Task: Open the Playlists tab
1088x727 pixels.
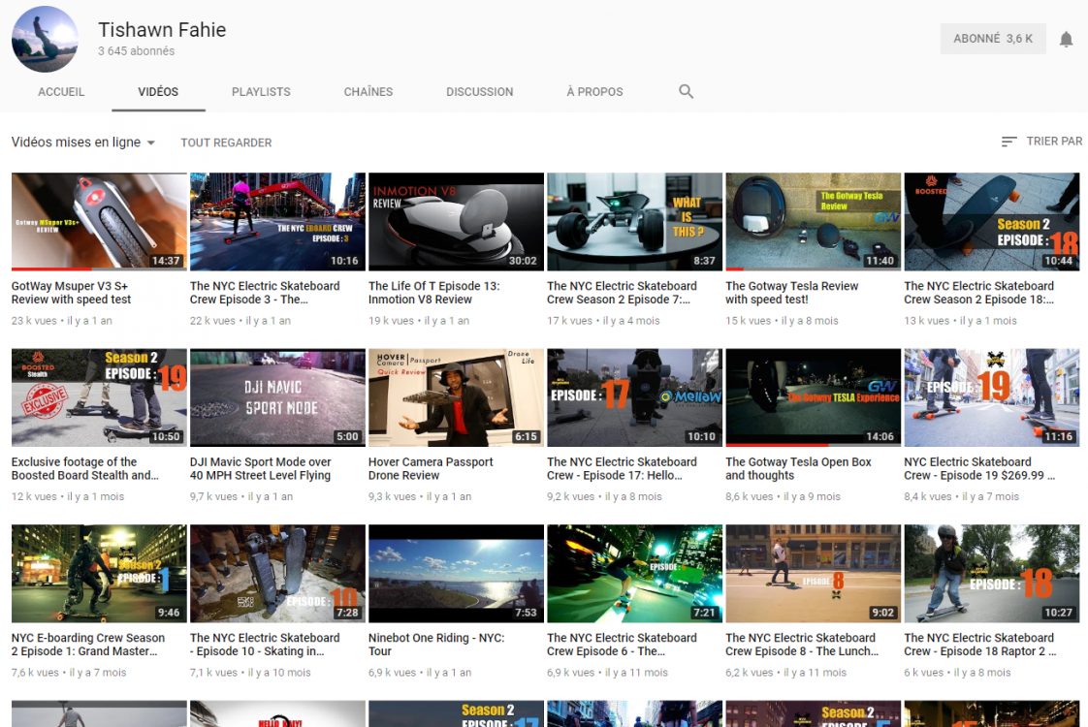Action: pos(261,91)
